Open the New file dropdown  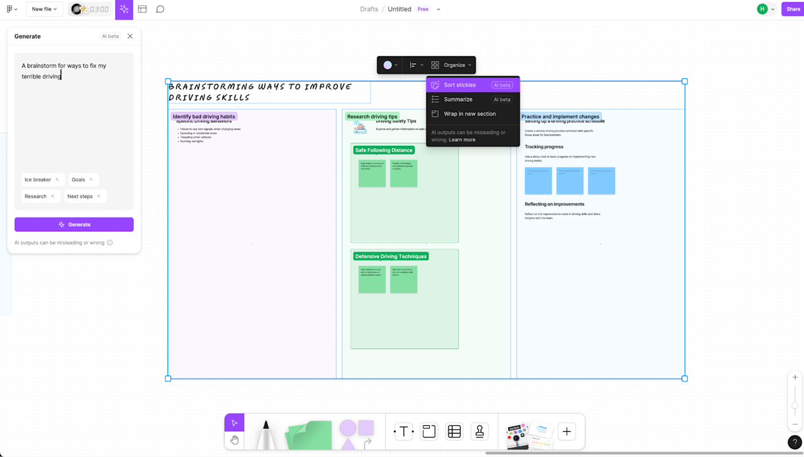[44, 9]
